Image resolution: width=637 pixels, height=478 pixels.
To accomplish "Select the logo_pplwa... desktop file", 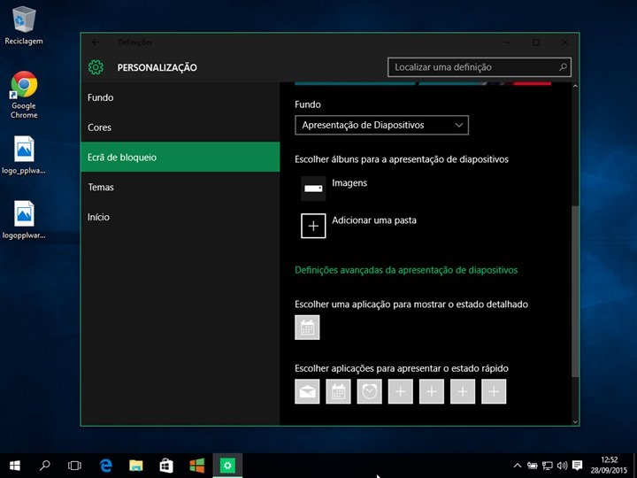I will 24,155.
